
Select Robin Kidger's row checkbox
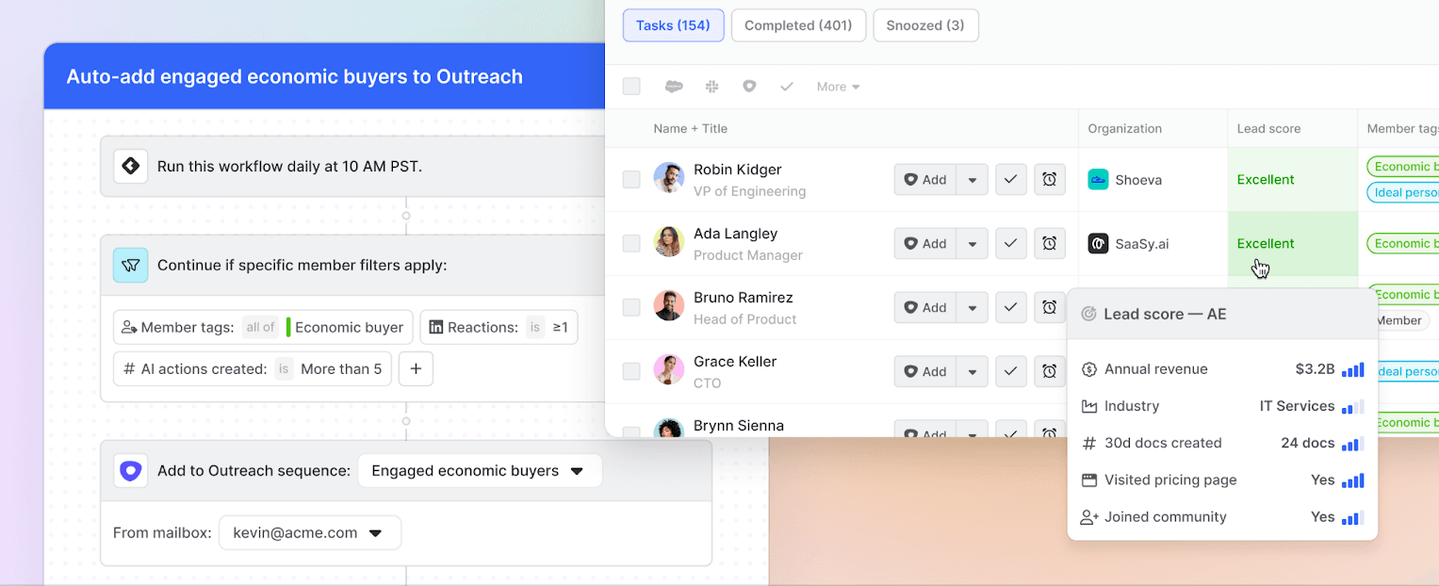click(631, 179)
